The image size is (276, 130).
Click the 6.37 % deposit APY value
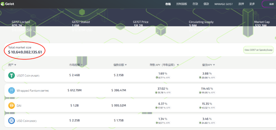click(163, 104)
